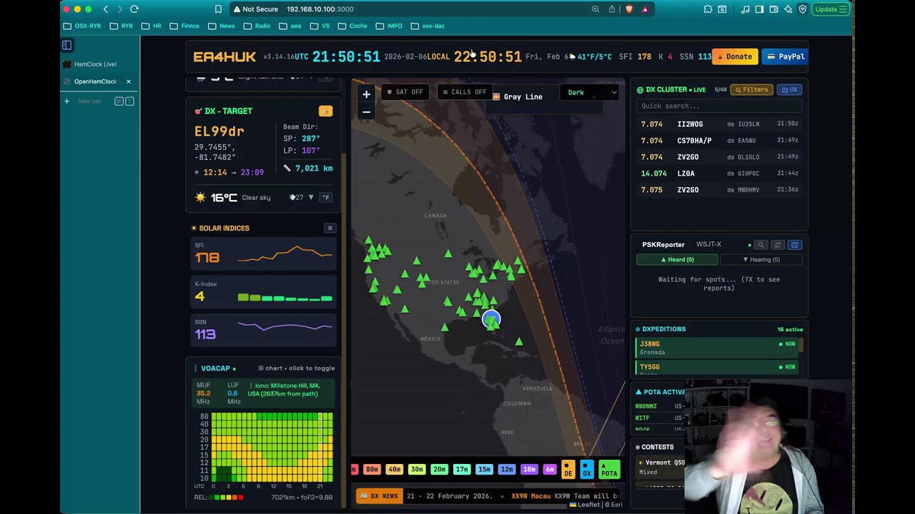Switch temperature units with °F toggle
The height and width of the screenshot is (514, 915).
click(326, 197)
